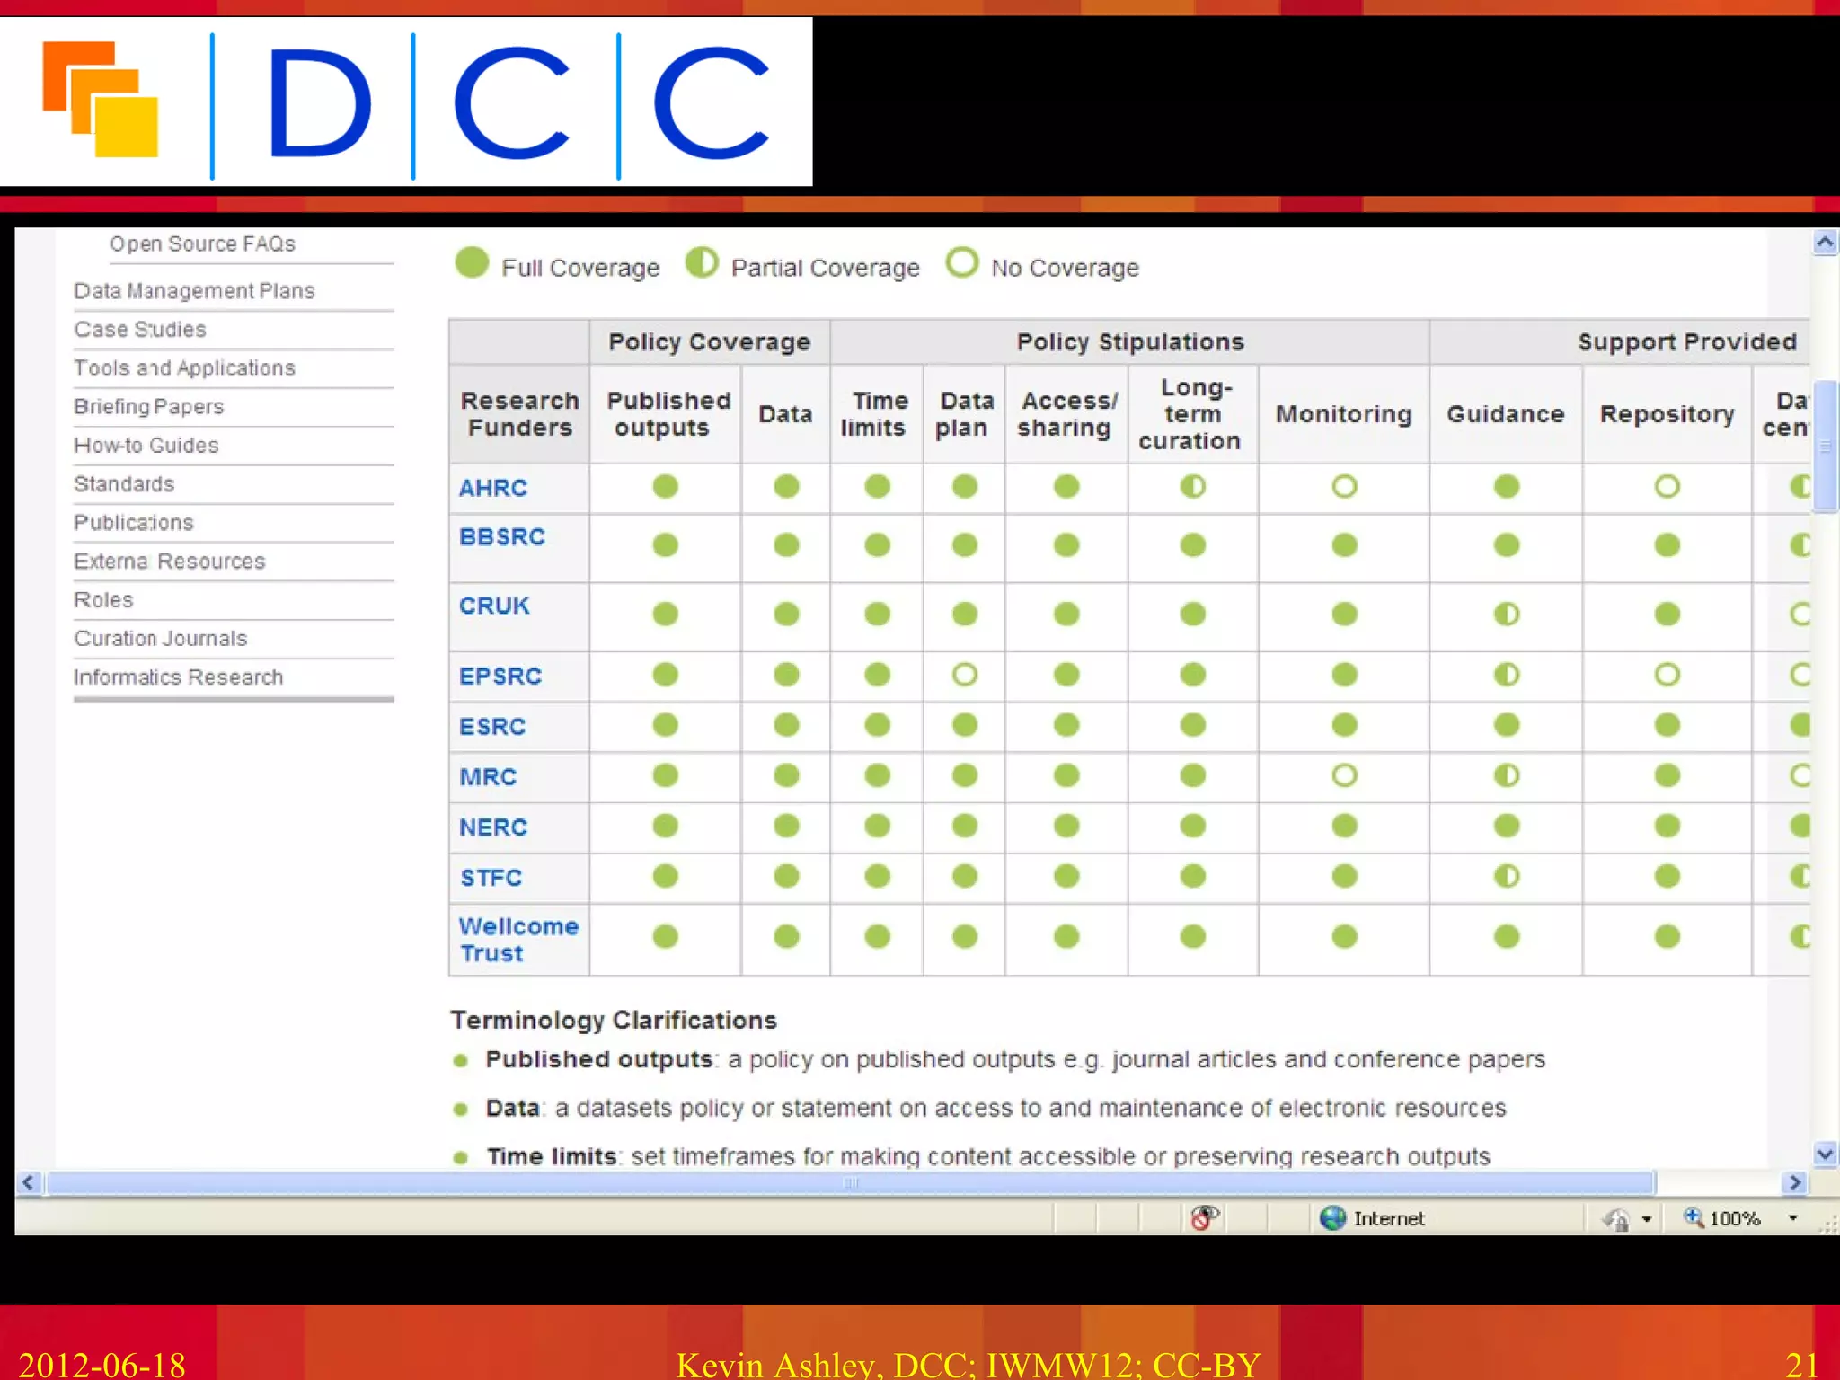Click CRUK Guidance partial-coverage circle

coord(1506,615)
